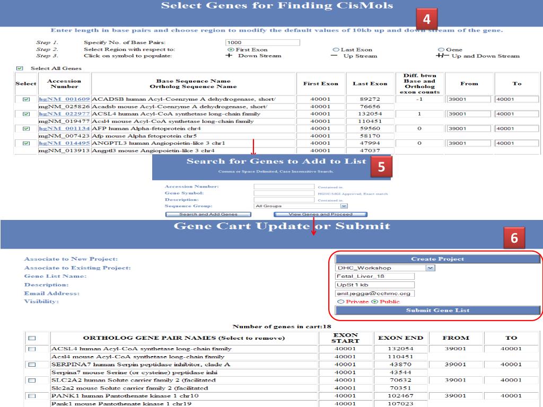Uncheck the AFP human gene row checkbox
Image resolution: width=543 pixels, height=407 pixels.
[x=26, y=128]
